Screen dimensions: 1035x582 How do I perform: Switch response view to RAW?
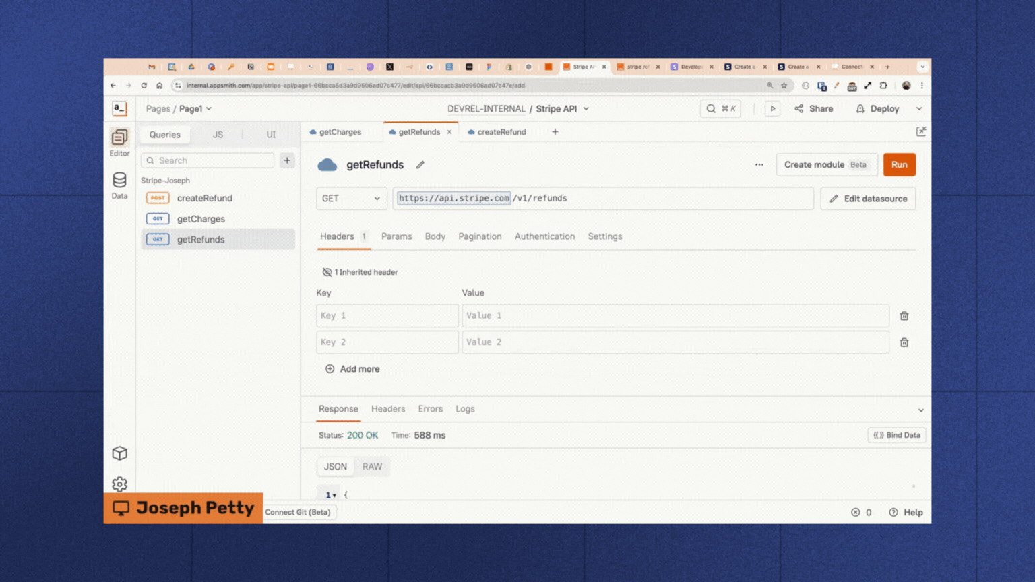click(372, 466)
